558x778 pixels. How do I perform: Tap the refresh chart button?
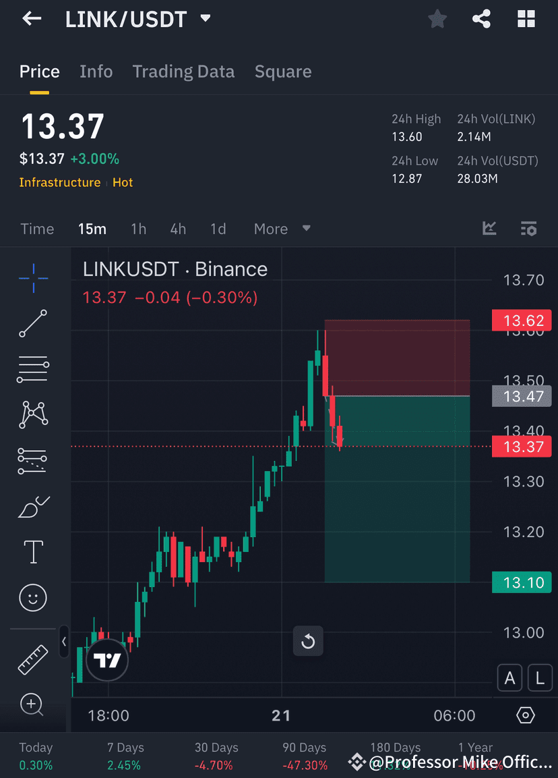tap(308, 641)
